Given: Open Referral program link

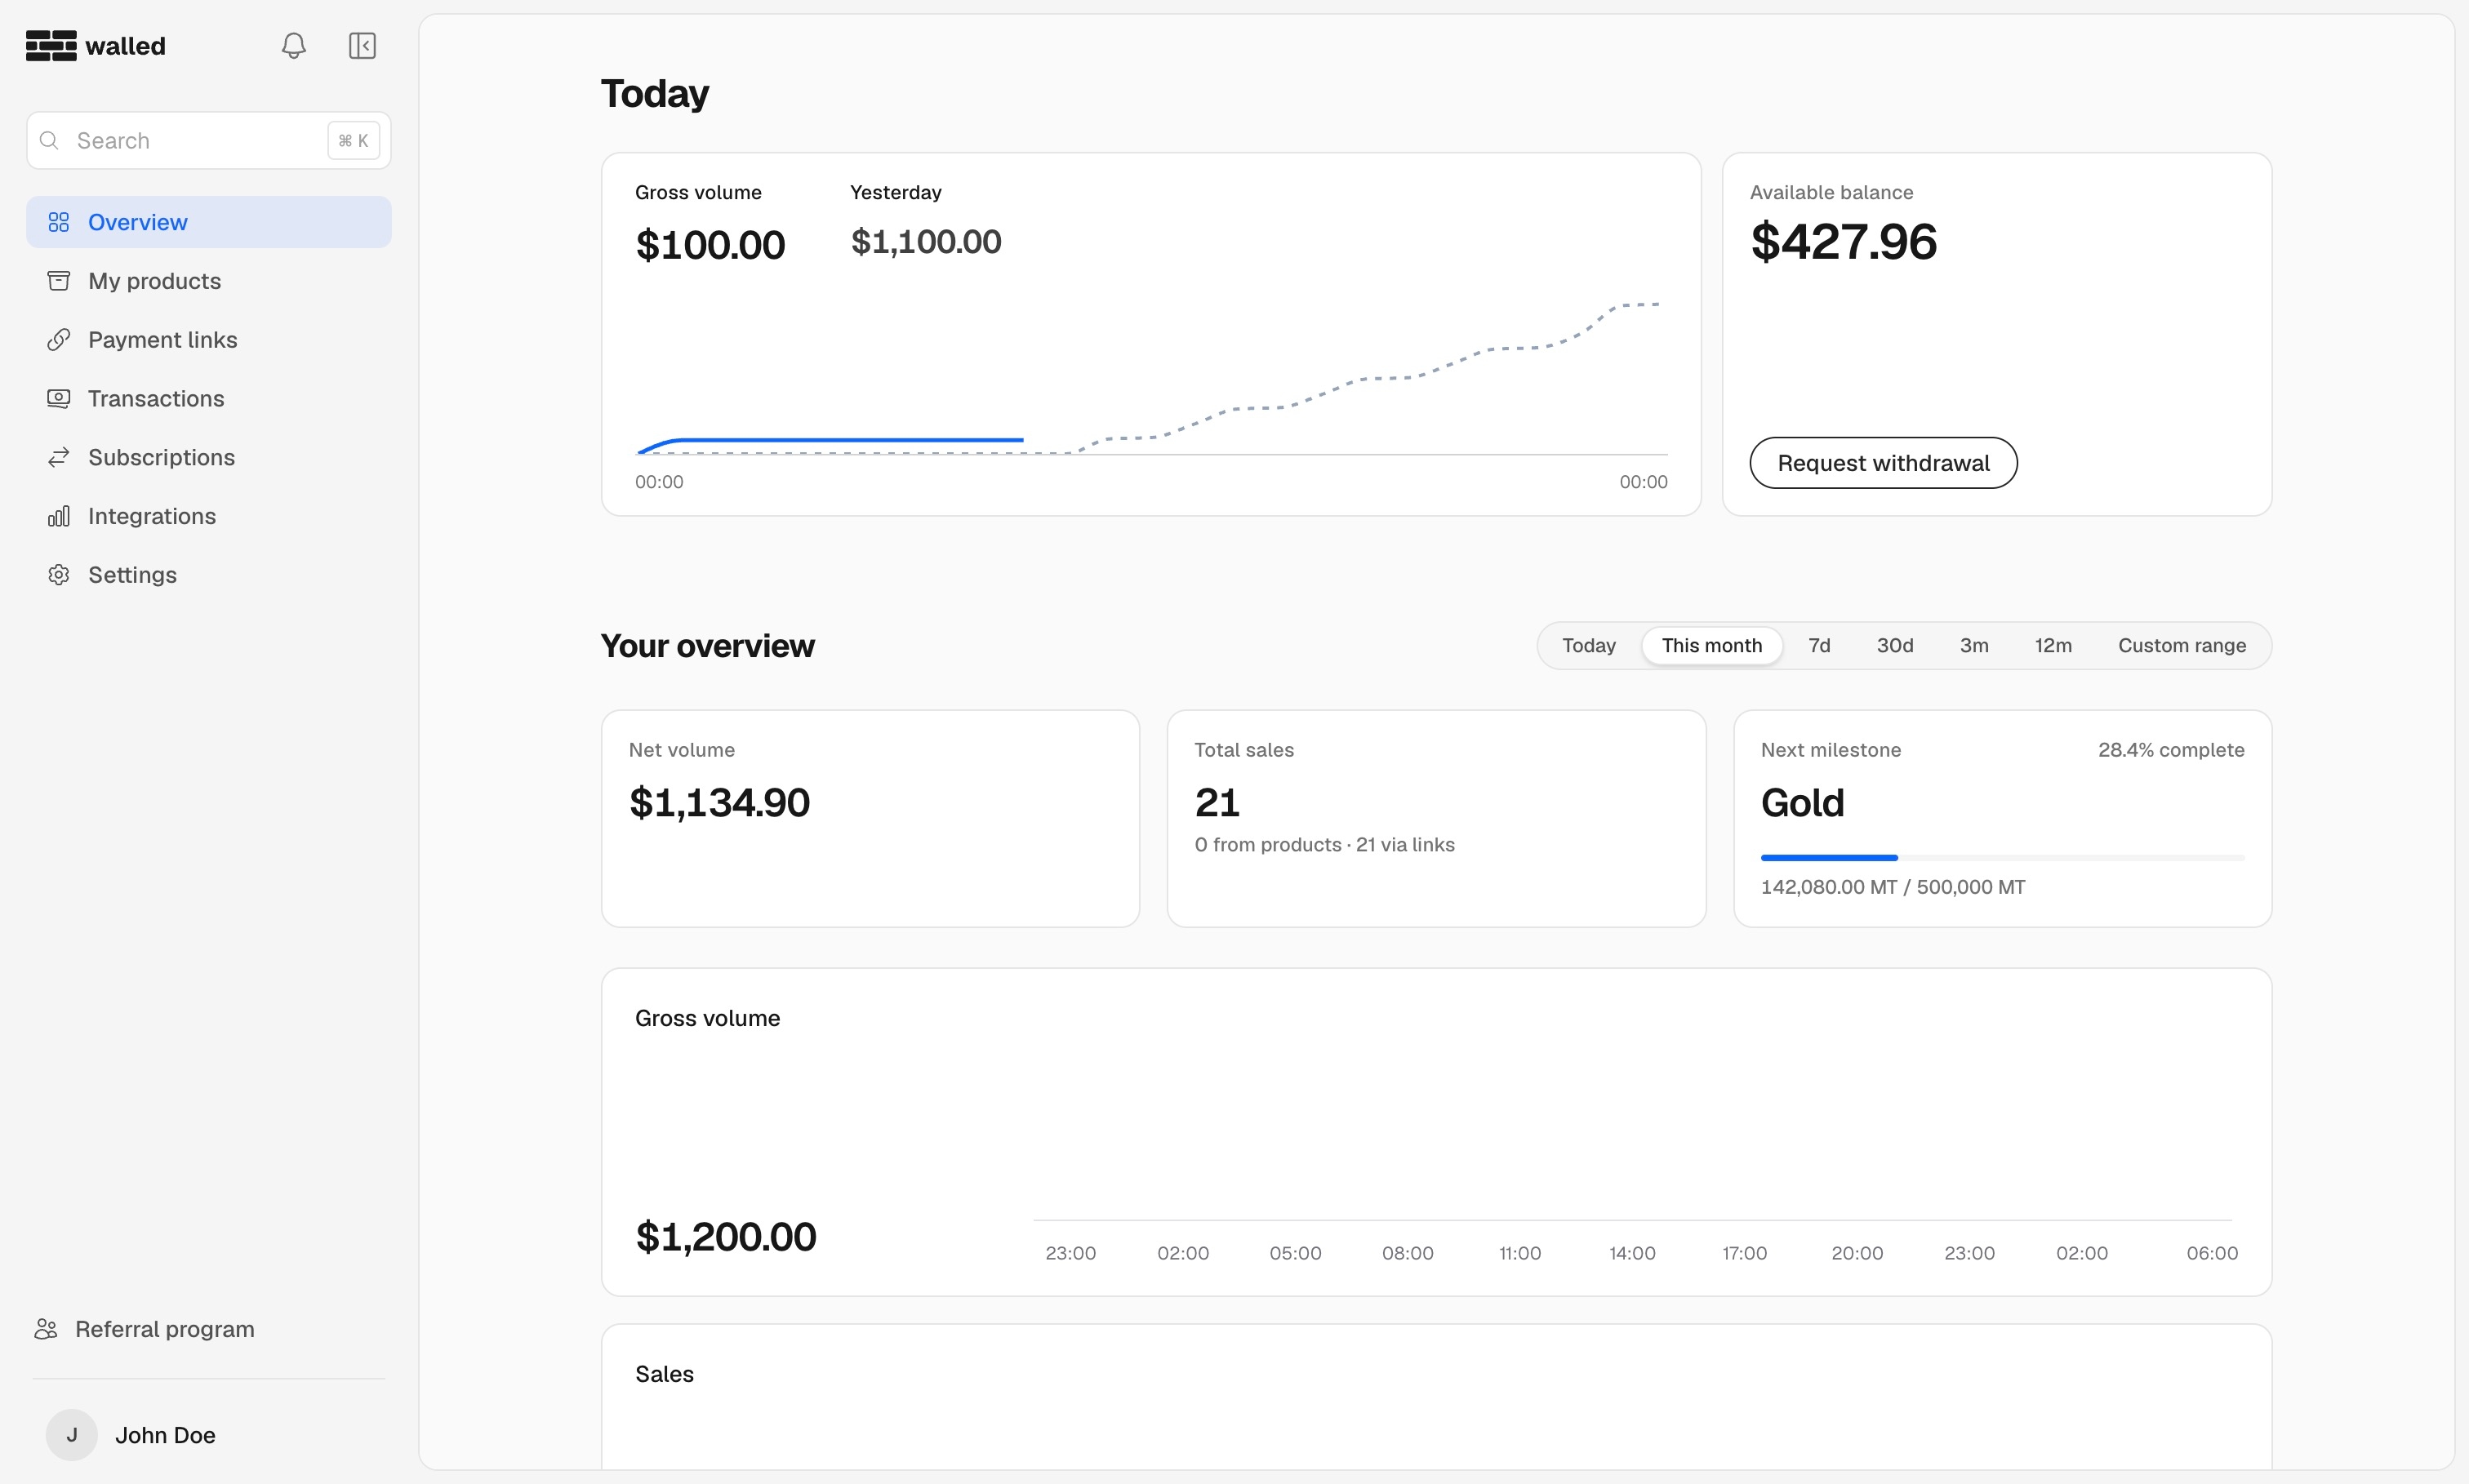Looking at the screenshot, I should (145, 1329).
